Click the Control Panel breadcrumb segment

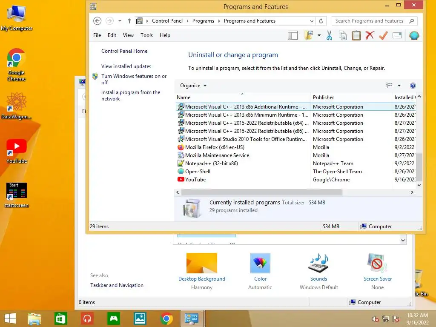167,21
